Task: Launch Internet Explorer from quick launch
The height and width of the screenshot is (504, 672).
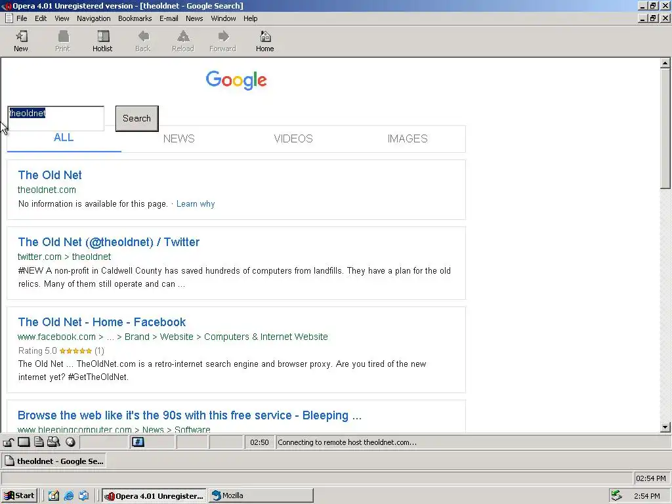Action: click(68, 496)
